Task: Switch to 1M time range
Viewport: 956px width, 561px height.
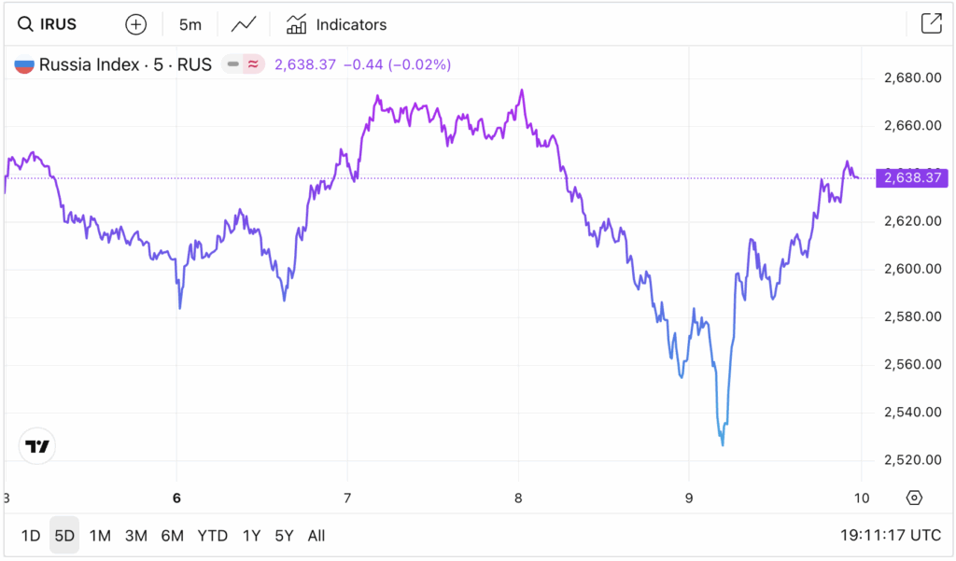Action: click(100, 536)
